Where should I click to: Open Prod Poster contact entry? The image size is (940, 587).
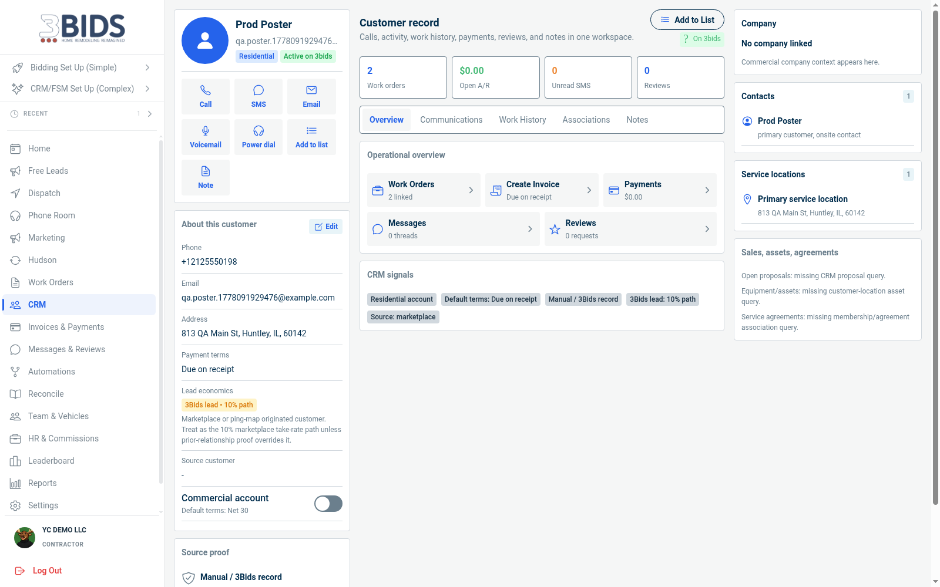(x=828, y=127)
